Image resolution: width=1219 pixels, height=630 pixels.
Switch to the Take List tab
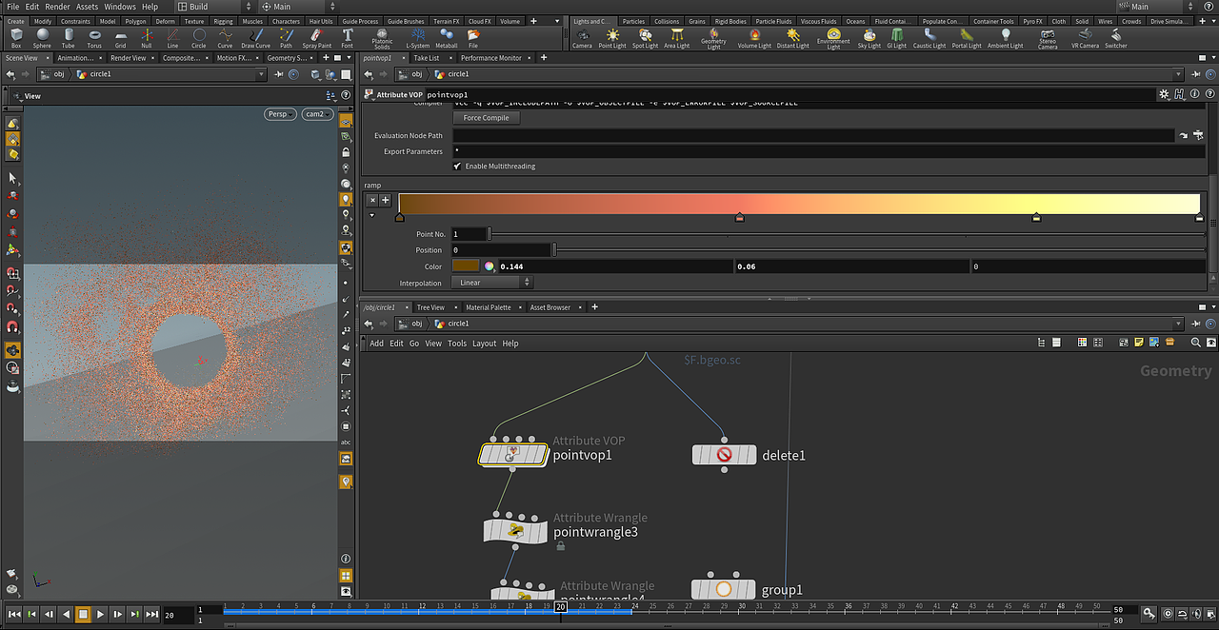426,58
